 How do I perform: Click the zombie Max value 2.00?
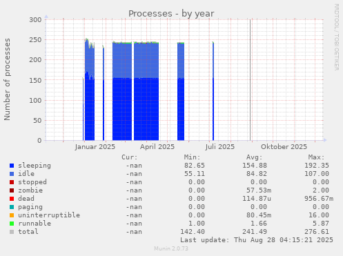[321, 190]
